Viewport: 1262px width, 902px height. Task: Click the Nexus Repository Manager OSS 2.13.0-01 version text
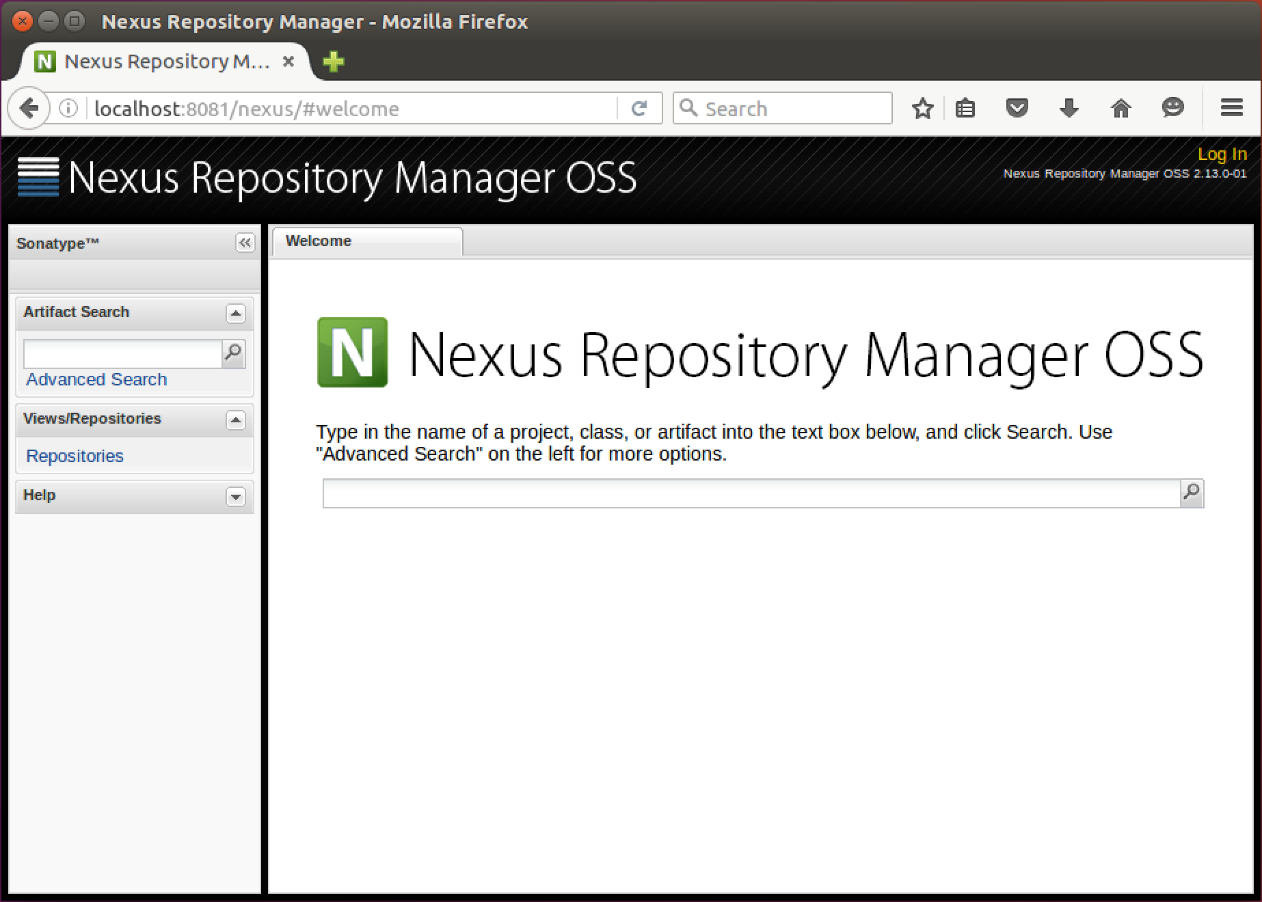pyautogui.click(x=1125, y=174)
